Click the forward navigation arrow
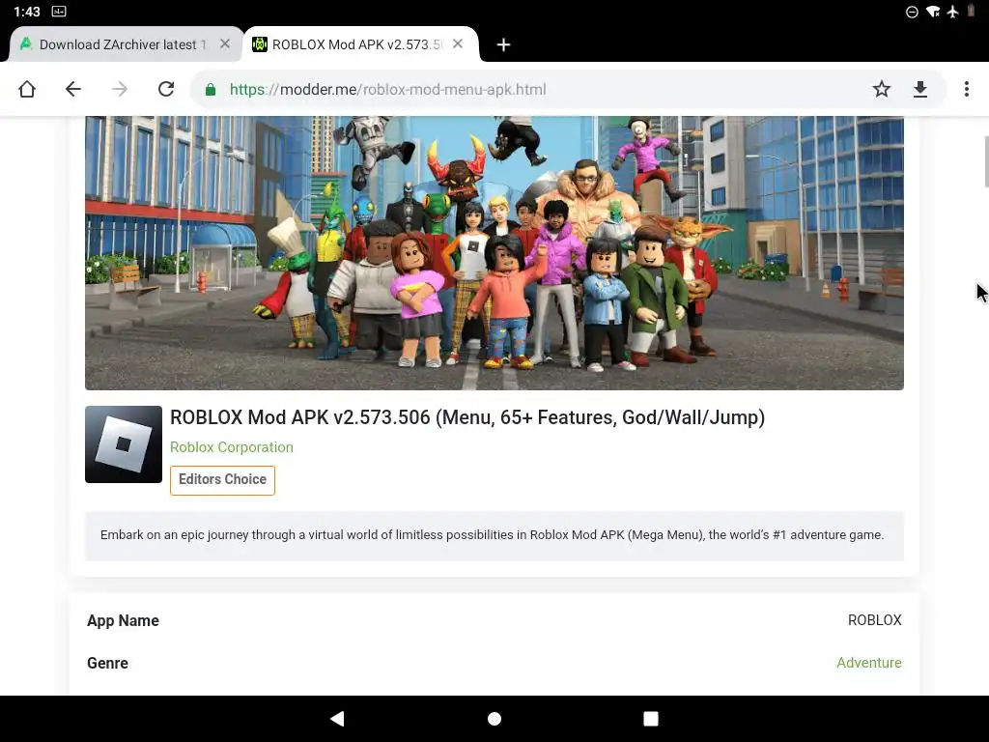The image size is (989, 742). point(119,89)
